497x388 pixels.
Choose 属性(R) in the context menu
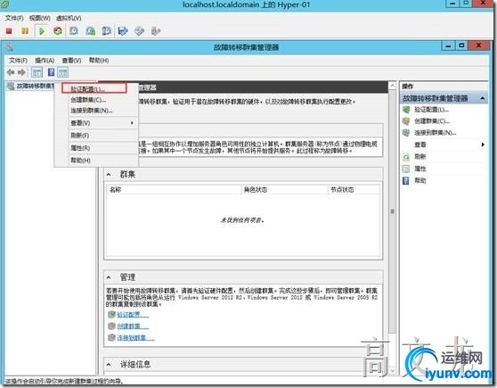97,148
